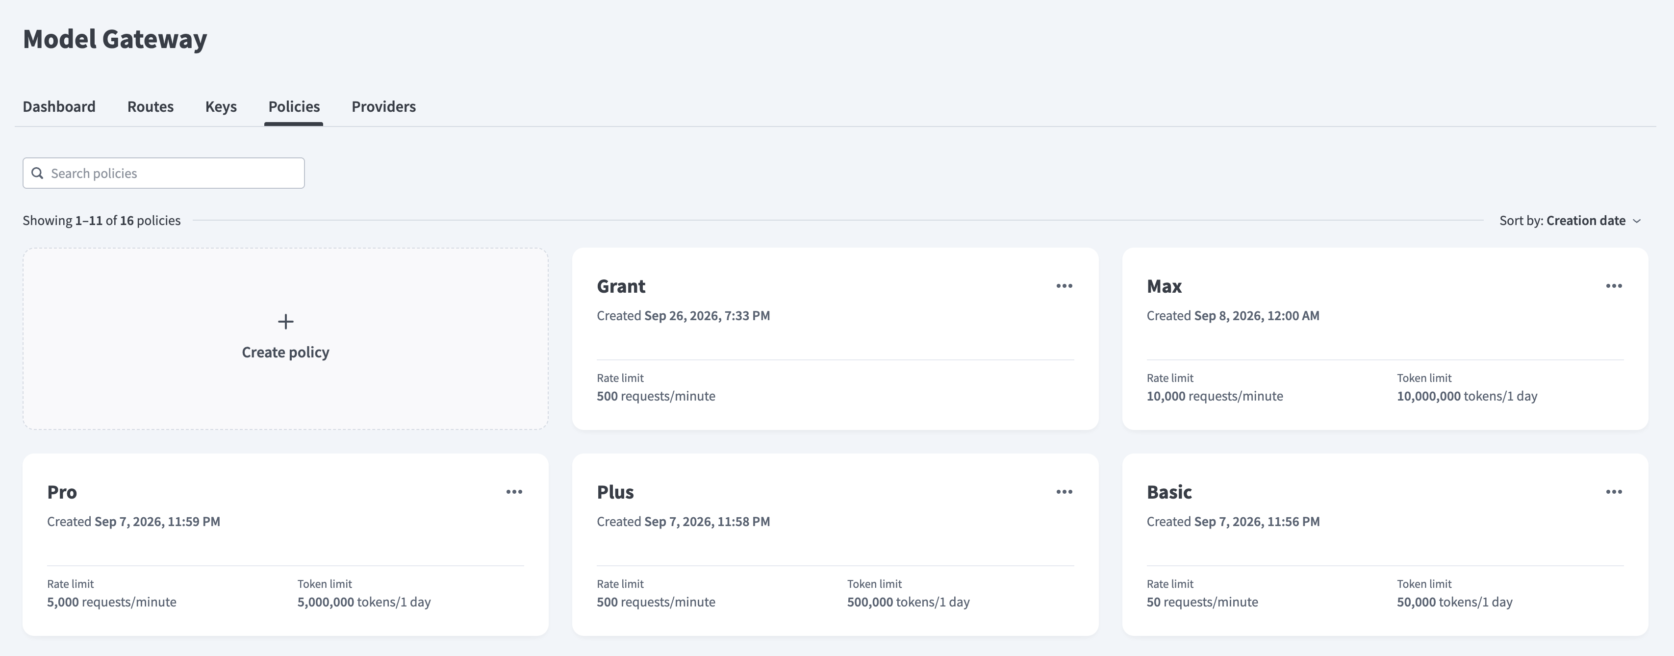This screenshot has width=1674, height=656.
Task: Open the Pro policy card title
Action: (x=62, y=492)
